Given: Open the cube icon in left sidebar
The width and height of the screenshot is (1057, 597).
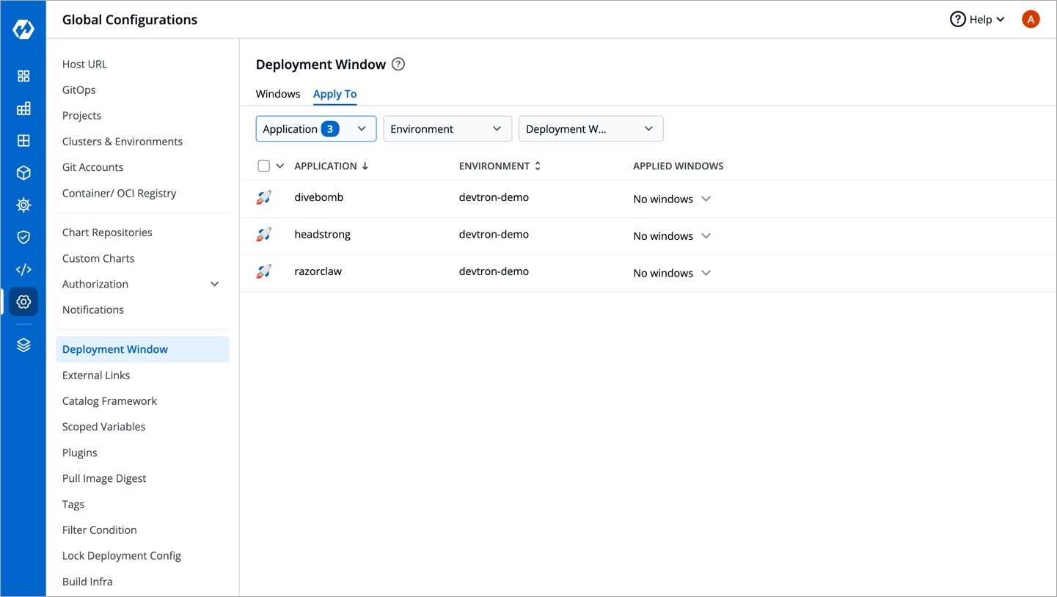Looking at the screenshot, I should point(23,173).
